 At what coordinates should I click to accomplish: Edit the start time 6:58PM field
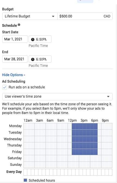(x=40, y=39)
